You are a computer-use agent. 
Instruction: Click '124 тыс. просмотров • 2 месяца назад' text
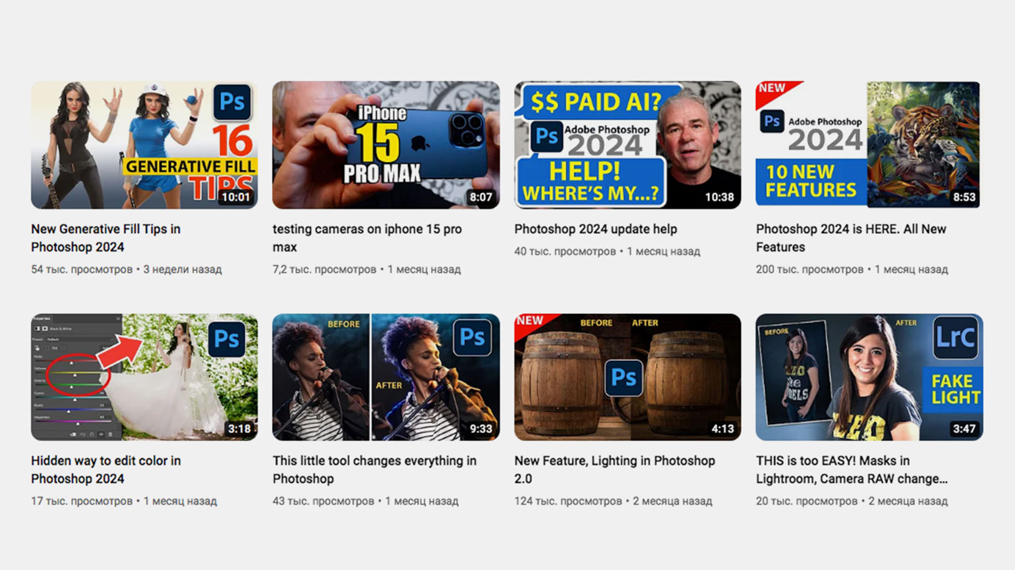(x=613, y=501)
